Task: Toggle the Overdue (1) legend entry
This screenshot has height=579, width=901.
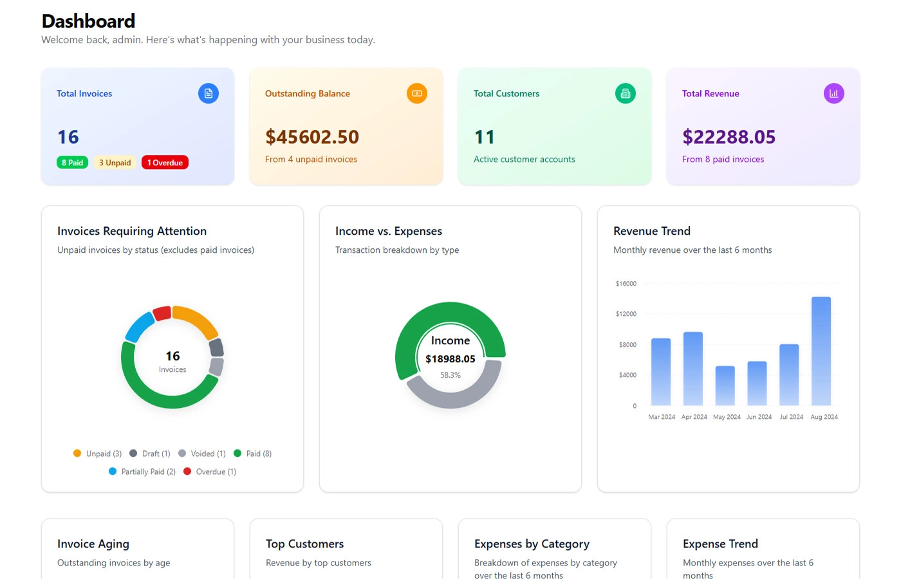Action: (210, 472)
